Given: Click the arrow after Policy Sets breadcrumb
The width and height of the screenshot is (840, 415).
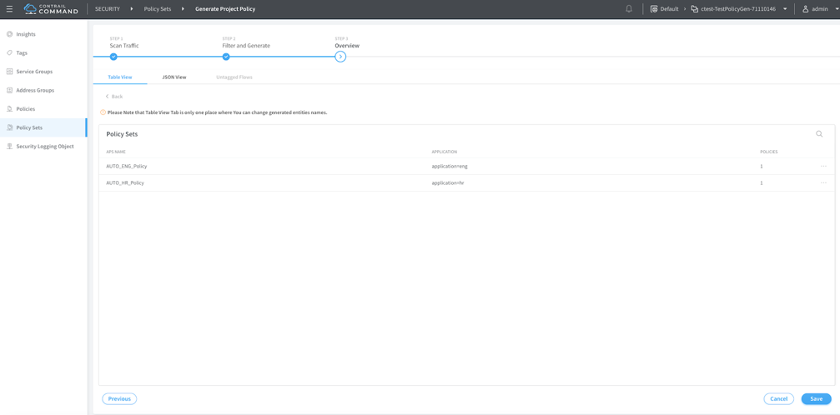Looking at the screenshot, I should pyautogui.click(x=183, y=9).
